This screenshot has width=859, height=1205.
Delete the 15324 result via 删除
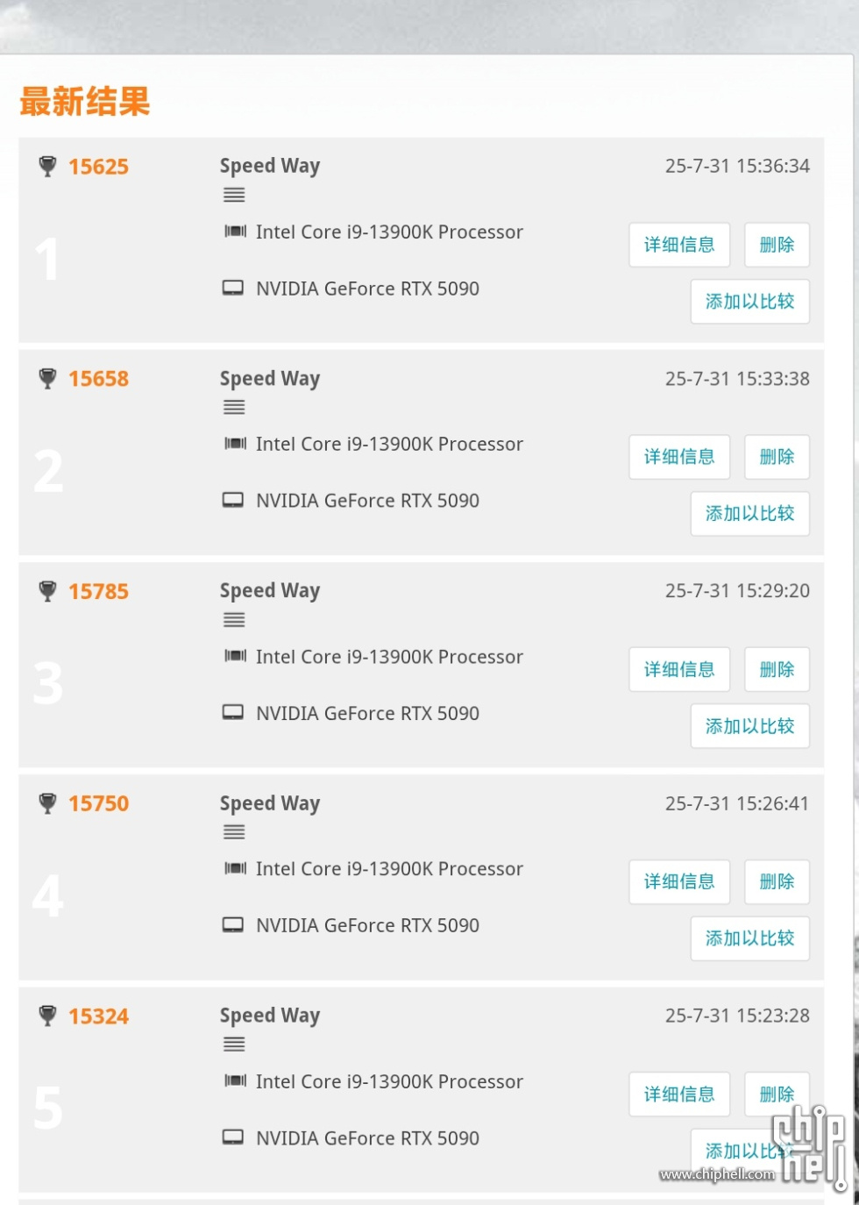click(x=777, y=1094)
